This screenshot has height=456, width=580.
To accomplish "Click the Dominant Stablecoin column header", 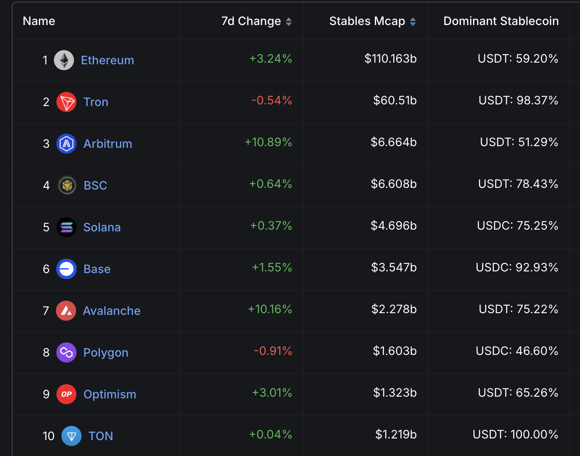I will point(501,21).
